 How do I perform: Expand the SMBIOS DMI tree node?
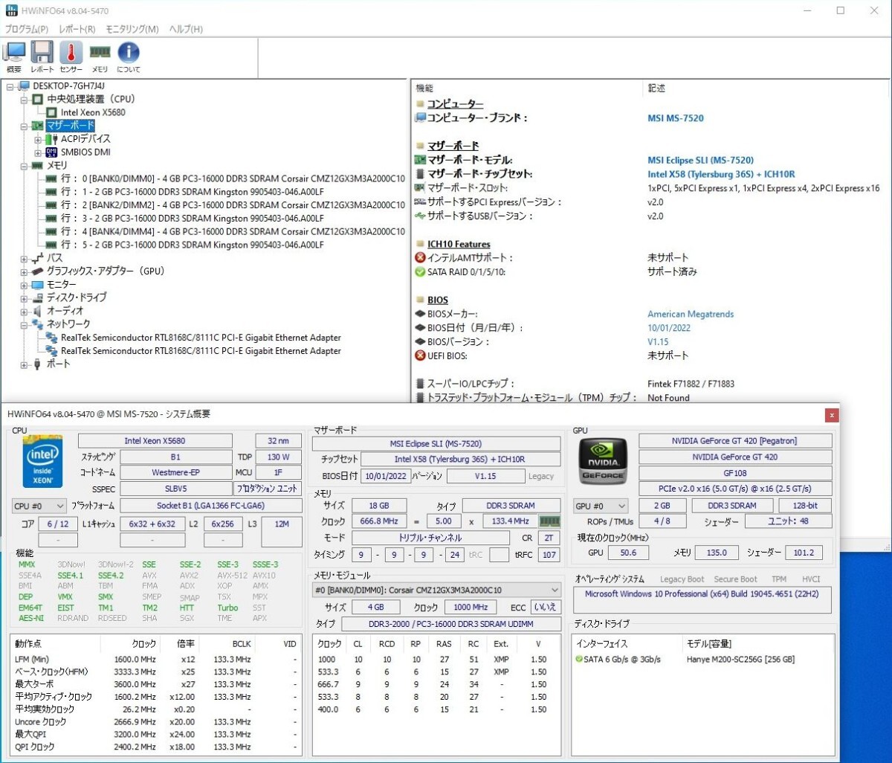point(38,152)
